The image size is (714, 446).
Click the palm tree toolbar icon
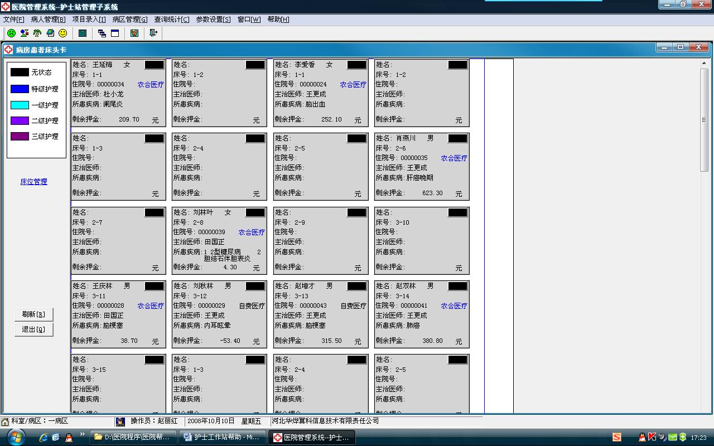(37, 33)
